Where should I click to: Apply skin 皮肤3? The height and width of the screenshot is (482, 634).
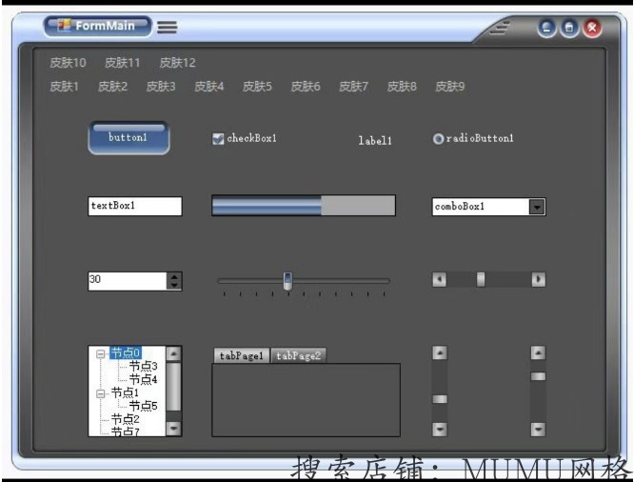(161, 86)
